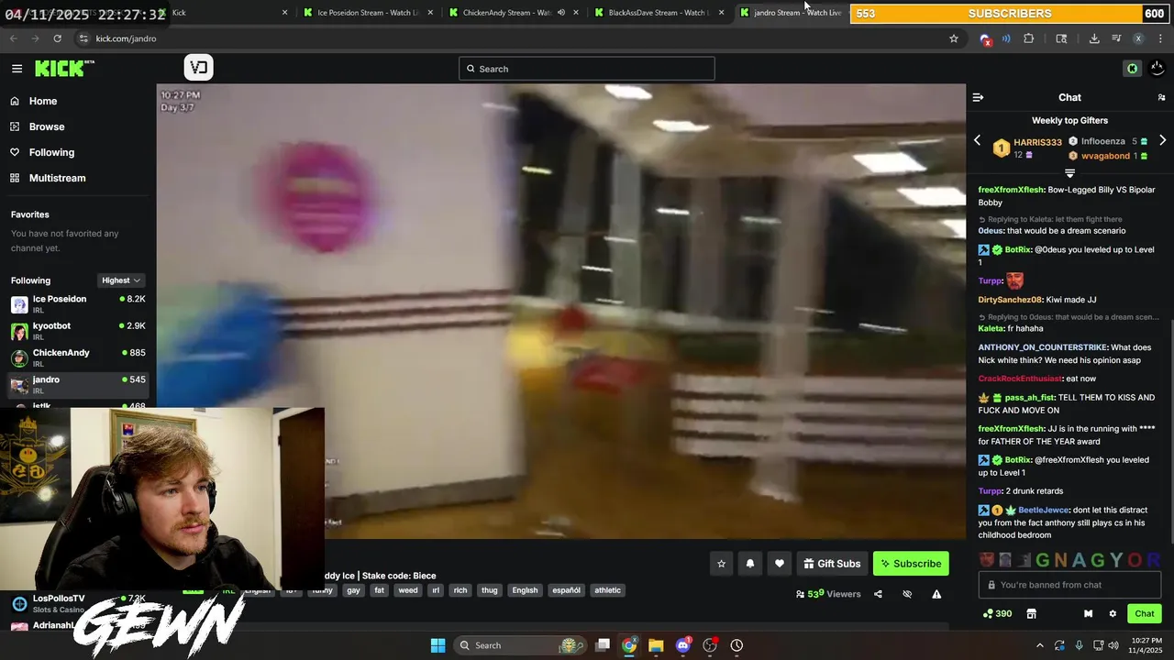This screenshot has height=660, width=1174.
Task: Click the athletic stream tag
Action: coord(608,590)
